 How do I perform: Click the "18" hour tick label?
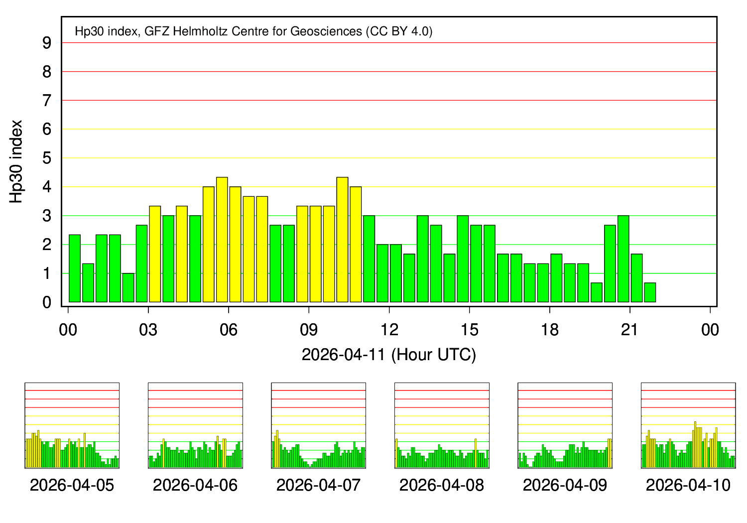coord(549,330)
